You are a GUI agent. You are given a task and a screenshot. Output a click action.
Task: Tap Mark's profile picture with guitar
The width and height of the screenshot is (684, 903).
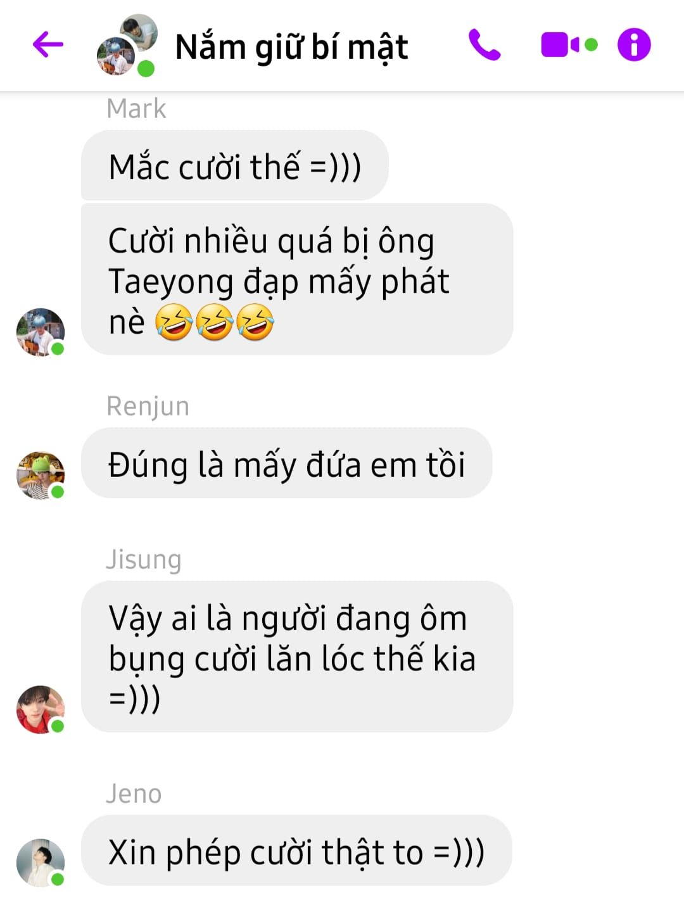tap(41, 332)
